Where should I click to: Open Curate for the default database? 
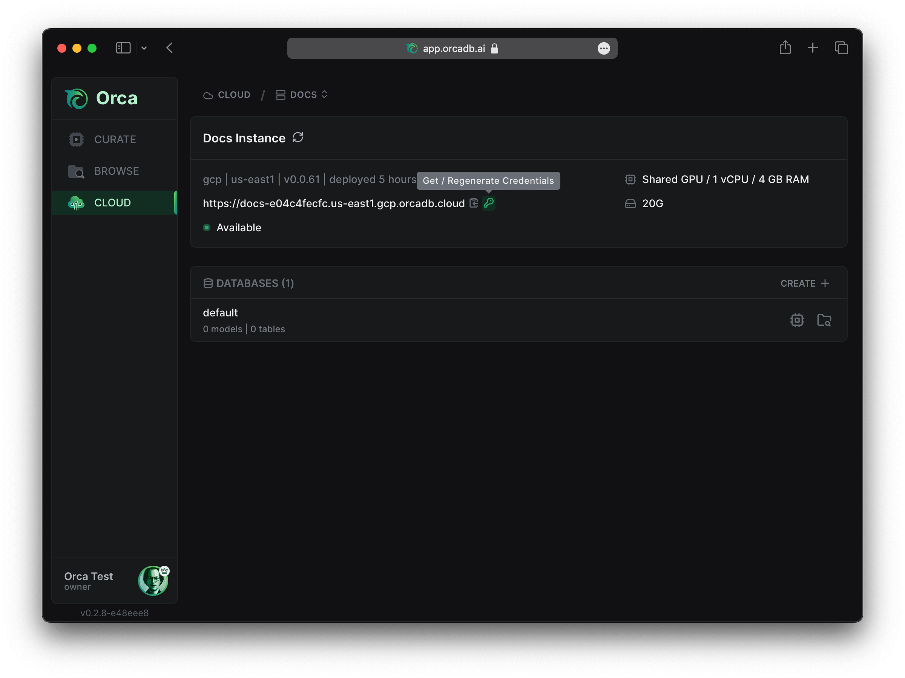click(x=796, y=320)
